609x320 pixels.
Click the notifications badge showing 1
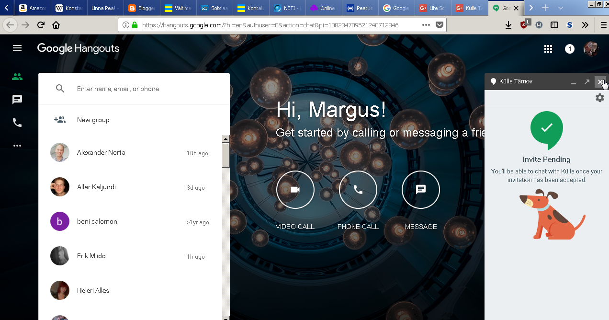pyautogui.click(x=569, y=49)
